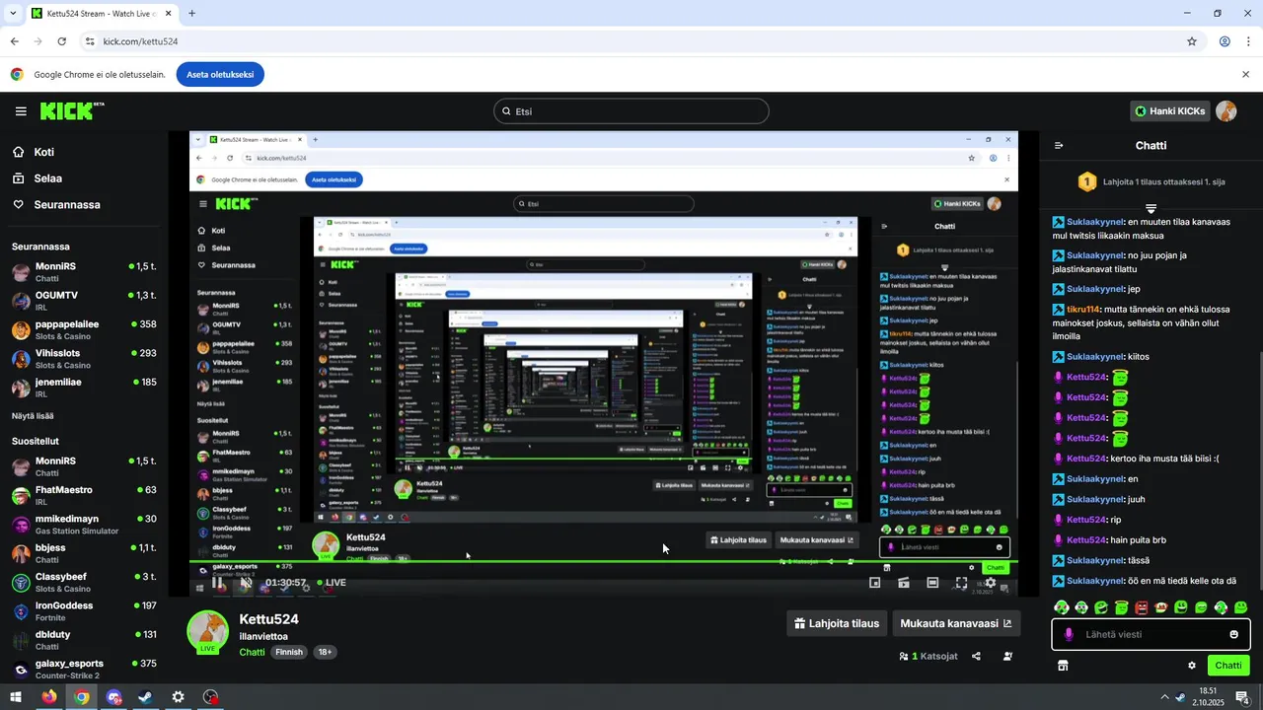This screenshot has width=1263, height=710.
Task: Open the profile avatar in the Kick header
Action: click(1226, 111)
